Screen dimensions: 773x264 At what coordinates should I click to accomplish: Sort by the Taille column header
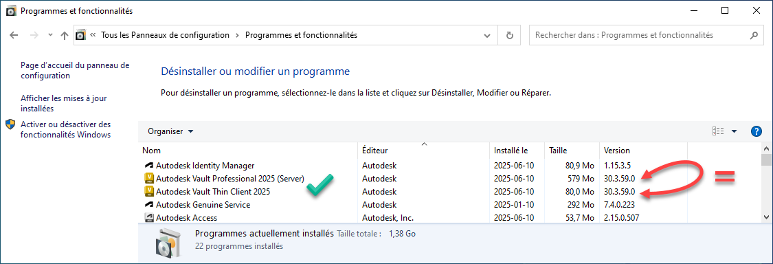(572, 151)
